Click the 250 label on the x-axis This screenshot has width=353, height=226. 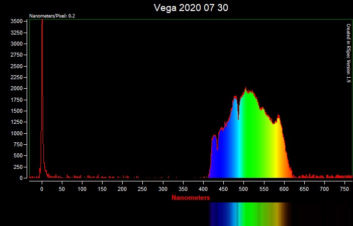142,189
